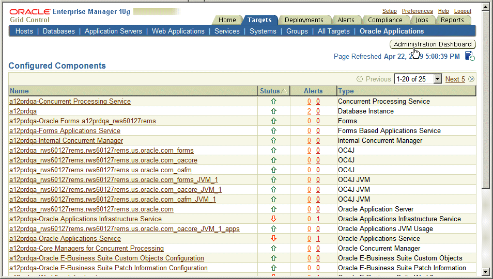Open the a12prdqa database instance link
This screenshot has height=279, width=493.
[23, 111]
